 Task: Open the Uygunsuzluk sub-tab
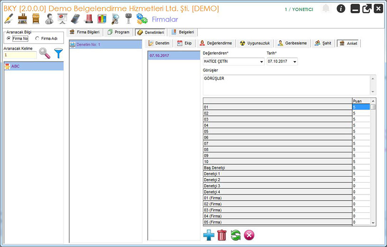pos(255,43)
